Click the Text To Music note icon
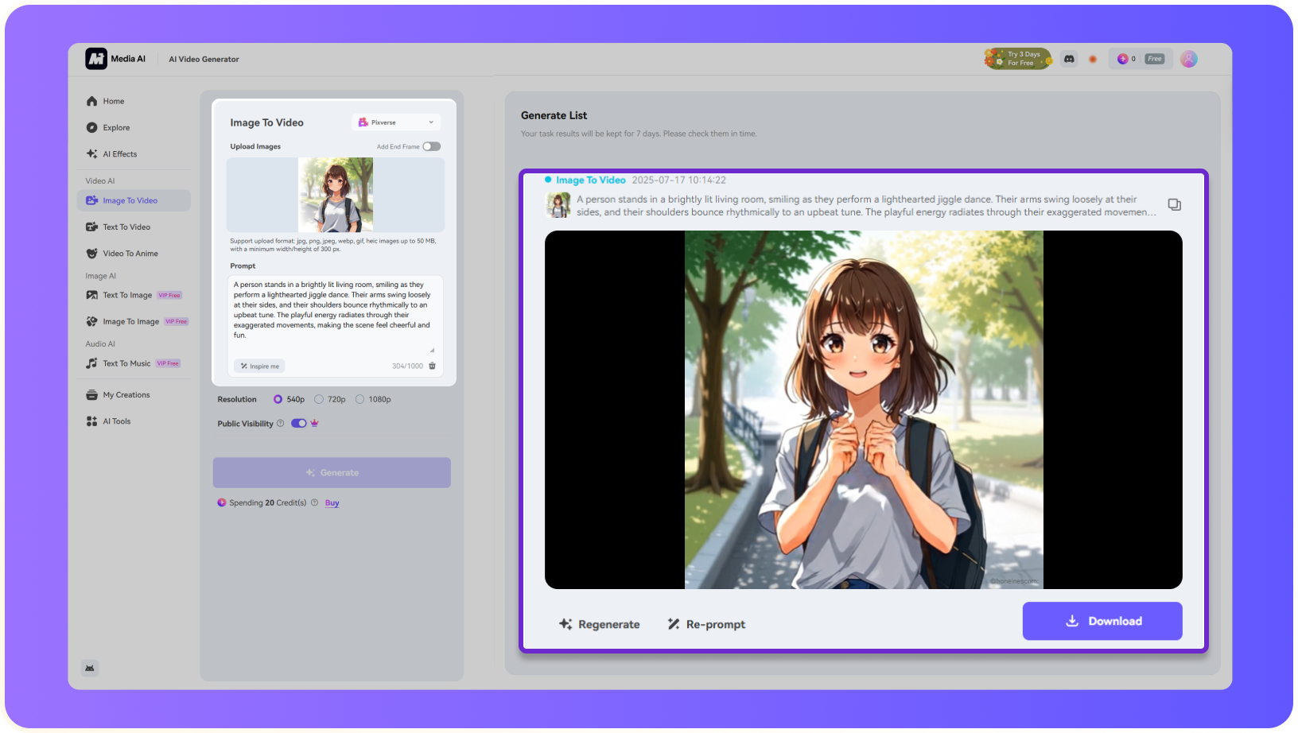The image size is (1298, 733). [91, 363]
